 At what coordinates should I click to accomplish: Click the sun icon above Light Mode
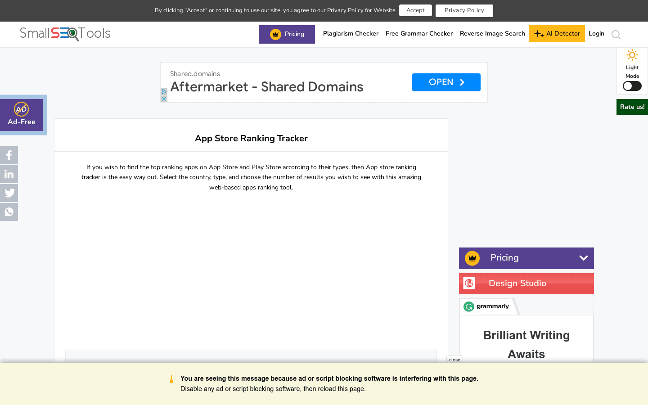pyautogui.click(x=632, y=56)
